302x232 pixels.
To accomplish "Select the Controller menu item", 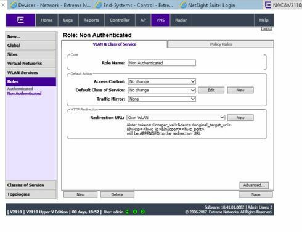I will (x=120, y=20).
